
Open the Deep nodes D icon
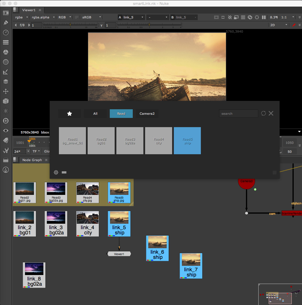pos(5,121)
